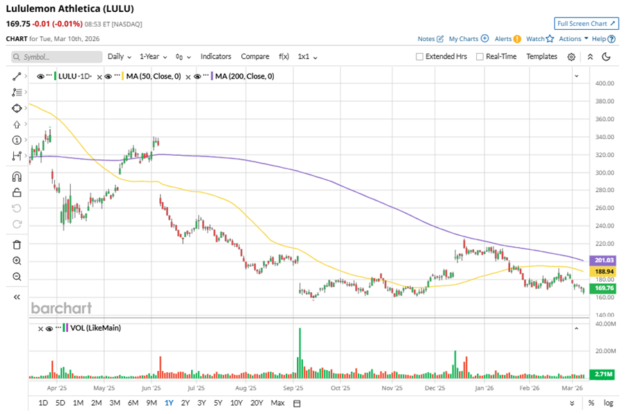
Task: Expand the volume pane chevron
Action: click(576, 328)
